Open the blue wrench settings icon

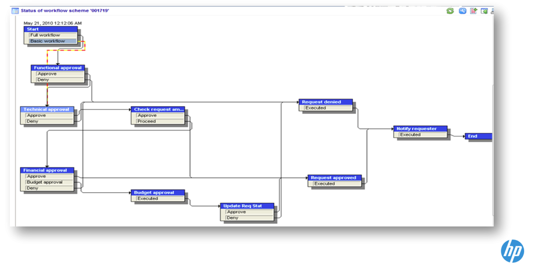tap(462, 11)
